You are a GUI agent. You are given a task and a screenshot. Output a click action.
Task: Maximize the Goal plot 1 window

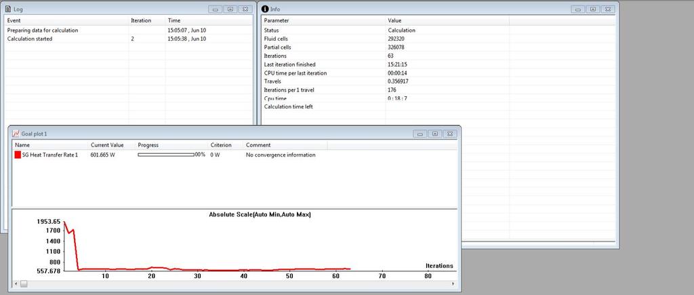pyautogui.click(x=434, y=134)
